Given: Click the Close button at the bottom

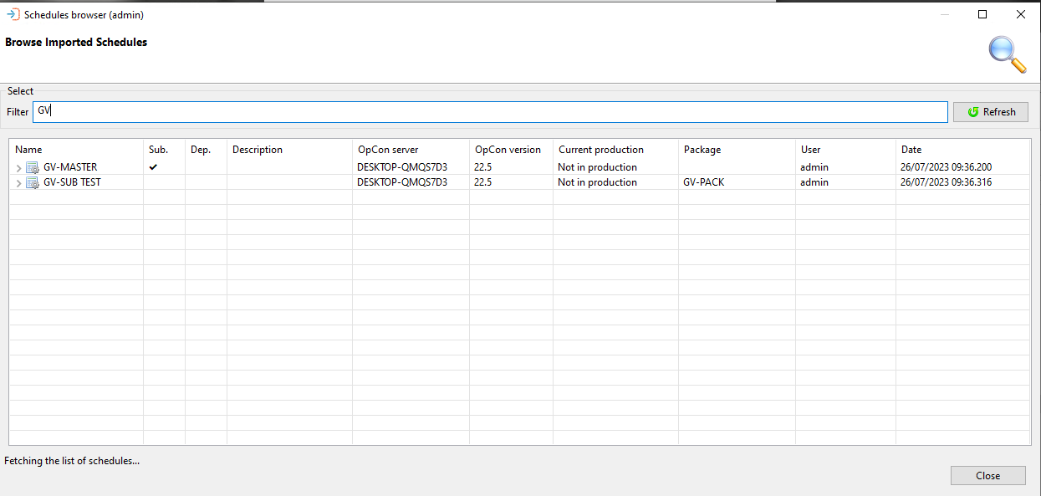Looking at the screenshot, I should (987, 475).
